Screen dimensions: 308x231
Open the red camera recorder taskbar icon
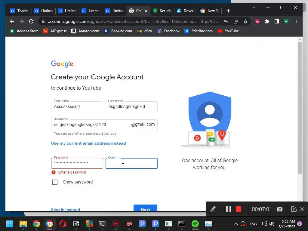[129, 224]
